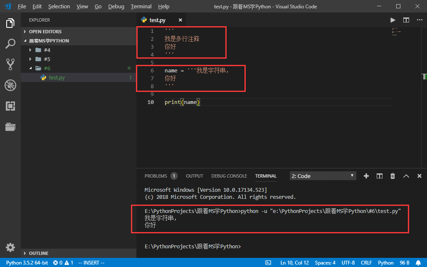Maximize the terminal panel size
This screenshot has width=427, height=267.
406,176
